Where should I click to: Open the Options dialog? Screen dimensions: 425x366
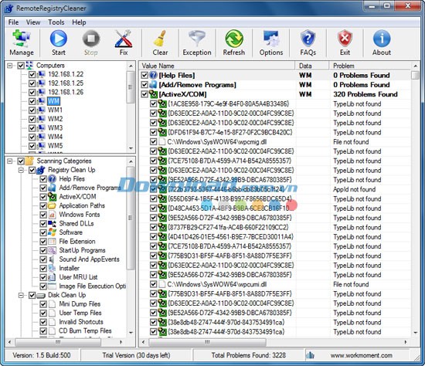271,42
